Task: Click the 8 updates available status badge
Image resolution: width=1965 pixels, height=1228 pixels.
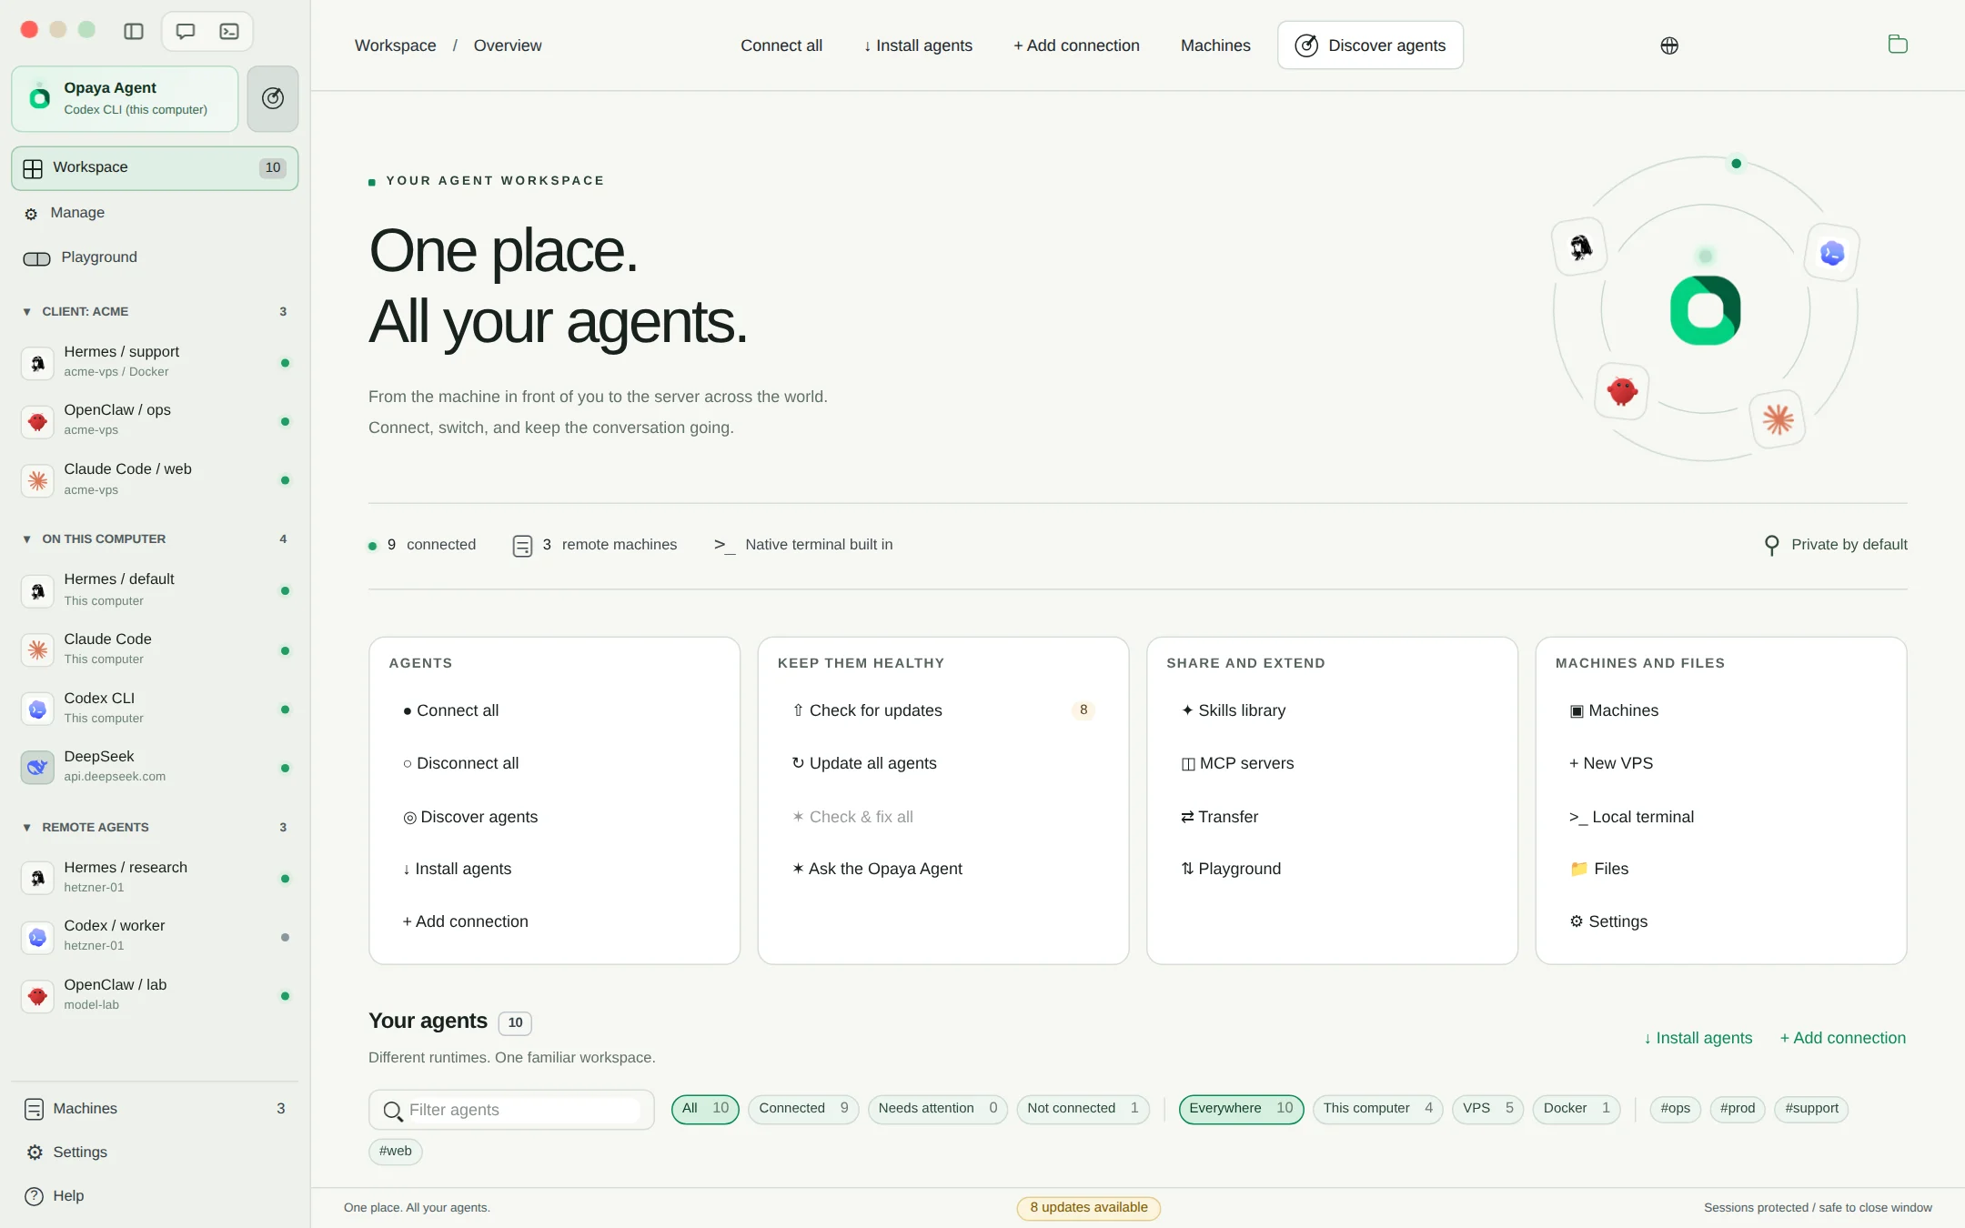Action: pos(1088,1208)
